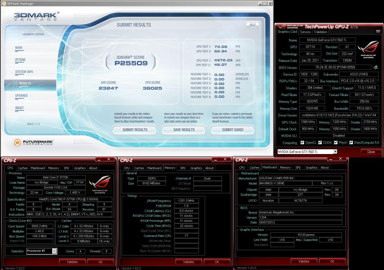The height and width of the screenshot is (270, 384).
Task: Save GPU BIOS using the chip icon
Action: pyautogui.click(x=376, y=67)
